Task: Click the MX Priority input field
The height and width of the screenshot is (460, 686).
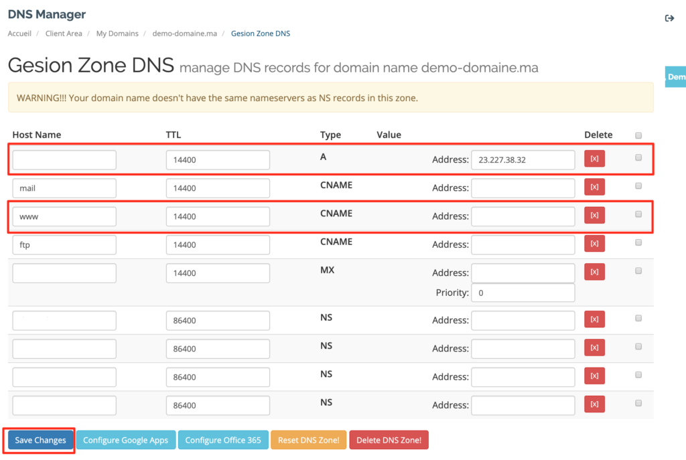Action: click(523, 293)
